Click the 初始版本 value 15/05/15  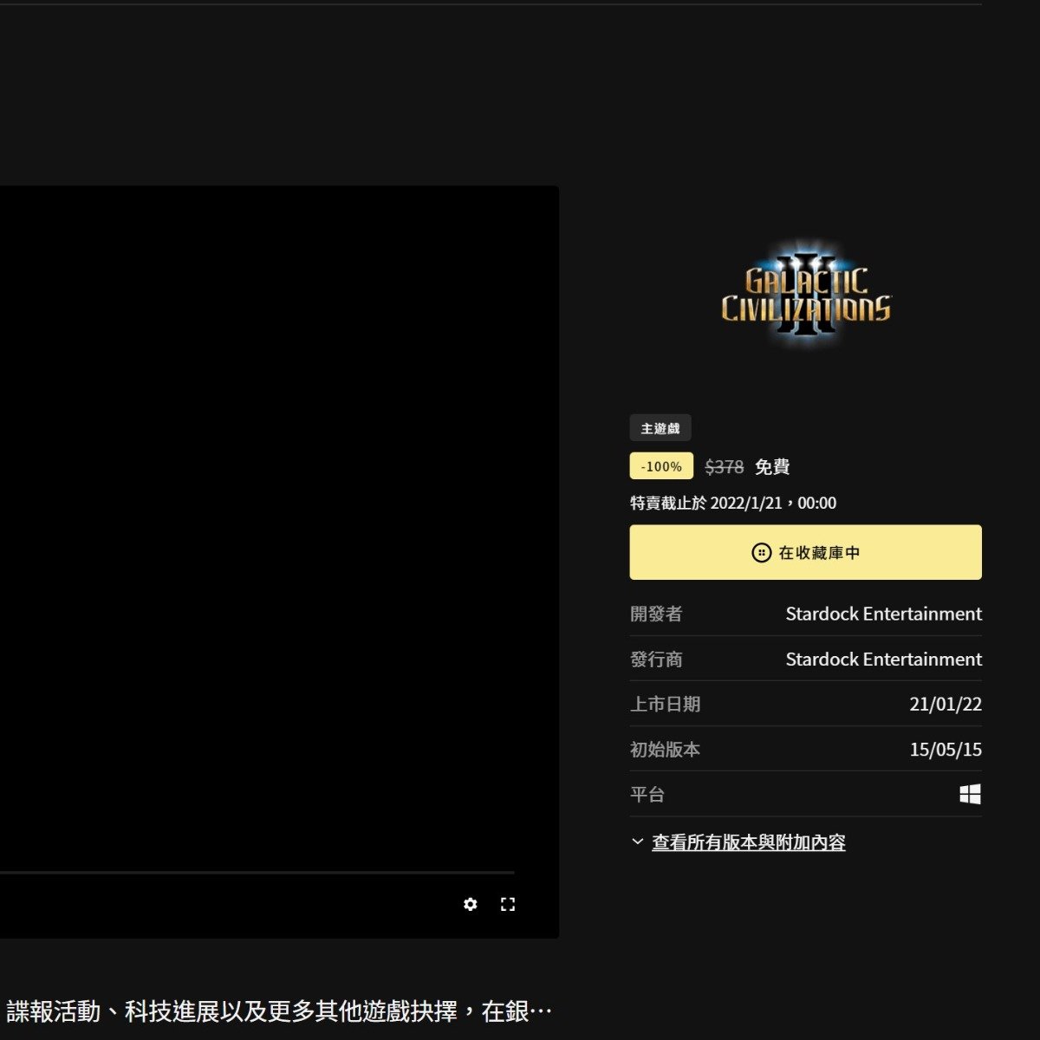click(946, 750)
